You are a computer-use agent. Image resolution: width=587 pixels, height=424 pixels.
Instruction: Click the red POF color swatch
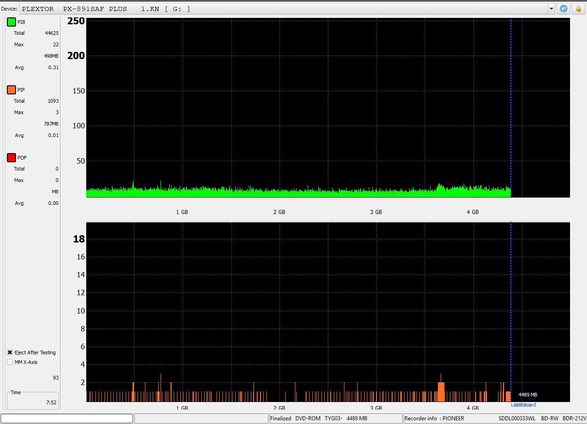click(x=11, y=158)
